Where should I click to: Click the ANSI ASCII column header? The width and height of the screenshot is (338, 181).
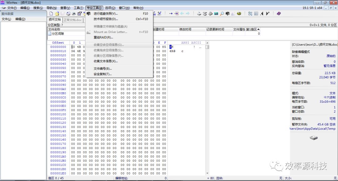point(191,43)
